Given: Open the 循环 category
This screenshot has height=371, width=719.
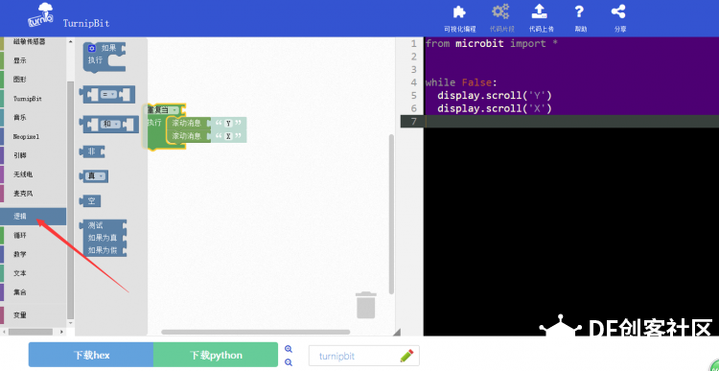Looking at the screenshot, I should click(x=20, y=235).
